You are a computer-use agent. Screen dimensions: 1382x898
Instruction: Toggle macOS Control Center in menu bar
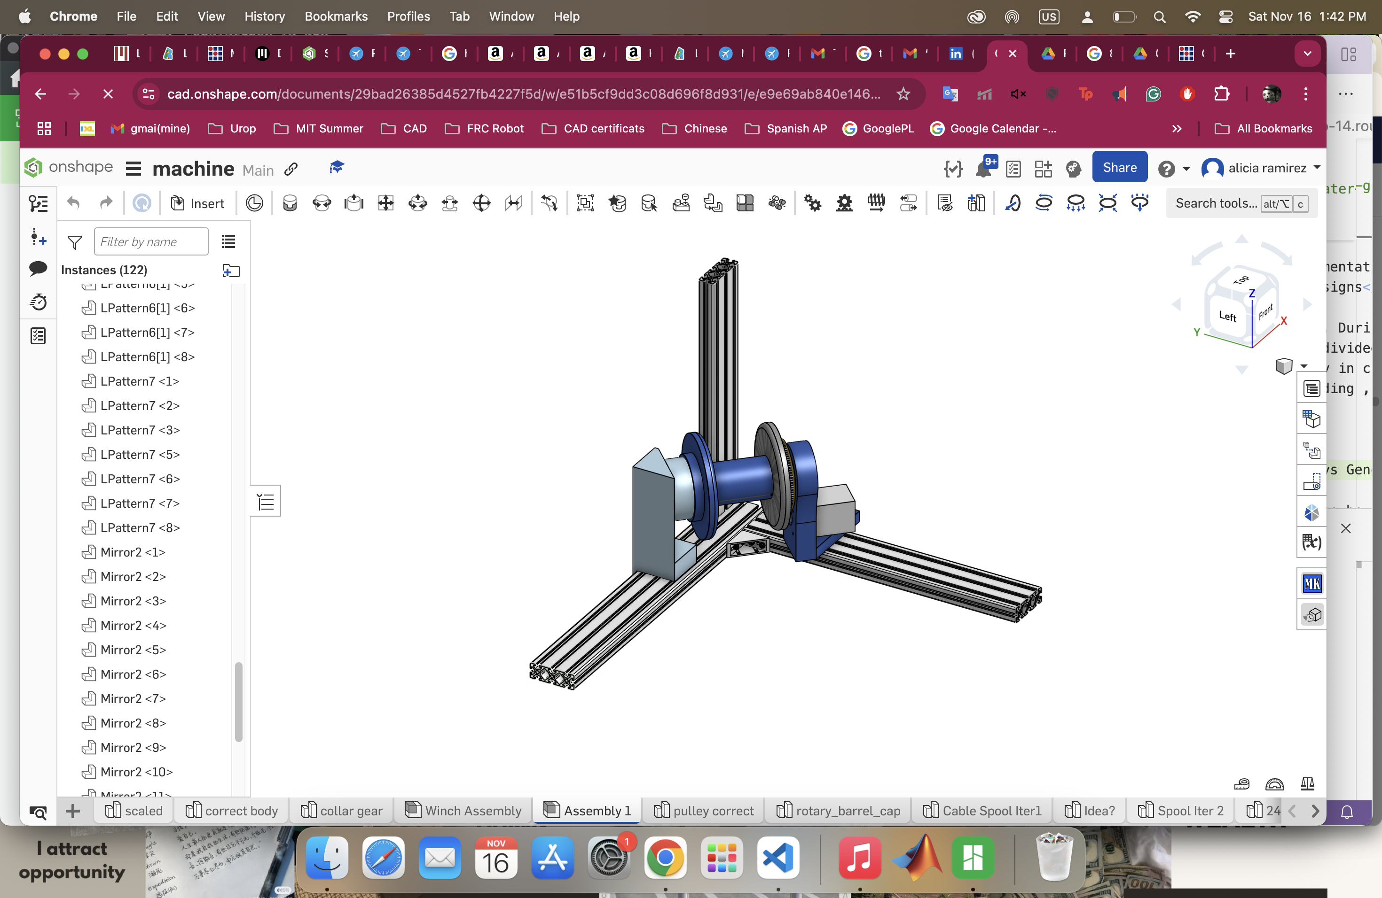click(1226, 16)
